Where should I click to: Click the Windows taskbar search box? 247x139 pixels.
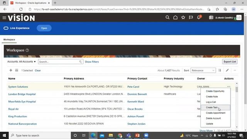coord(40,136)
